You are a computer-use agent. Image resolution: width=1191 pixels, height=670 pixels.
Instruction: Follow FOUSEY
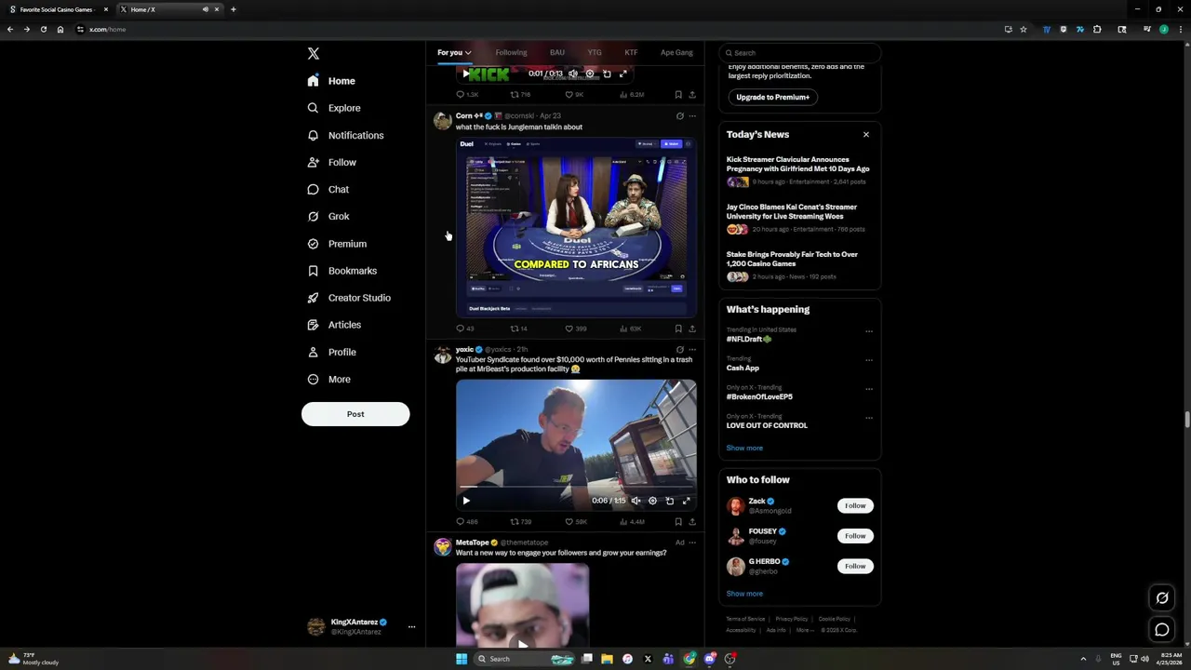click(x=855, y=536)
